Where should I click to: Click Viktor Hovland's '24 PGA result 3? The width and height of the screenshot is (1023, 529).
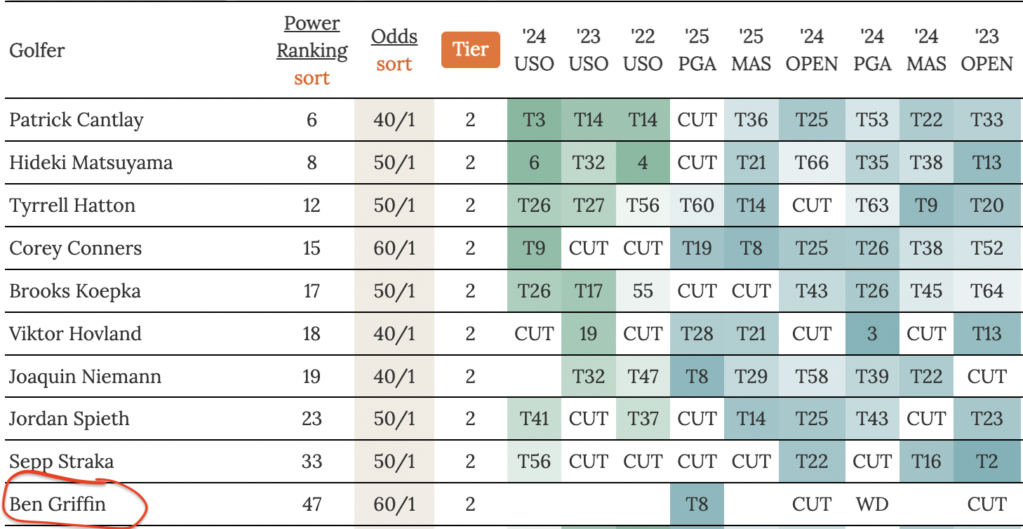pyautogui.click(x=872, y=333)
